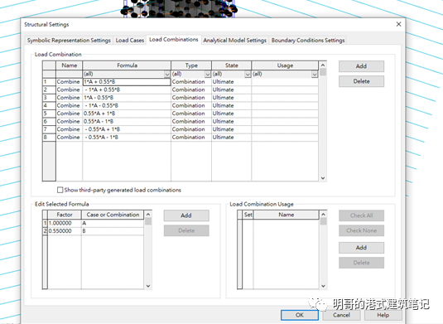The height and width of the screenshot is (324, 443).
Task: Confirm with the OK button
Action: click(300, 315)
